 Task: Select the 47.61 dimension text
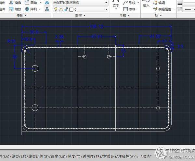pos(97,37)
